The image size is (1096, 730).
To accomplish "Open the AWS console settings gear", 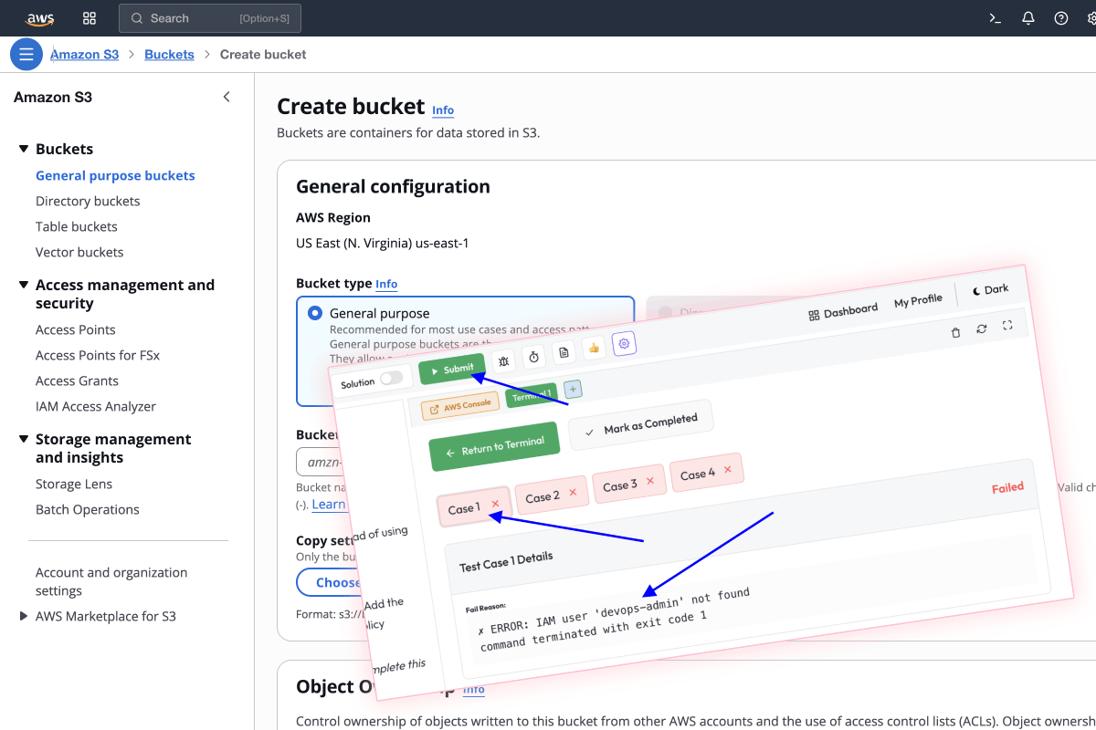I will [x=1091, y=18].
